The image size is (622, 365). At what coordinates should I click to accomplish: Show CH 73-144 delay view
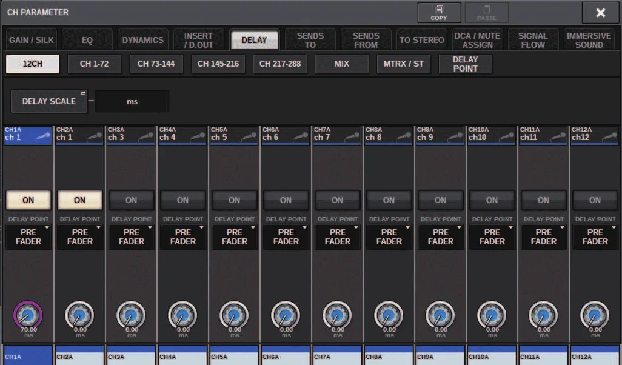click(156, 64)
